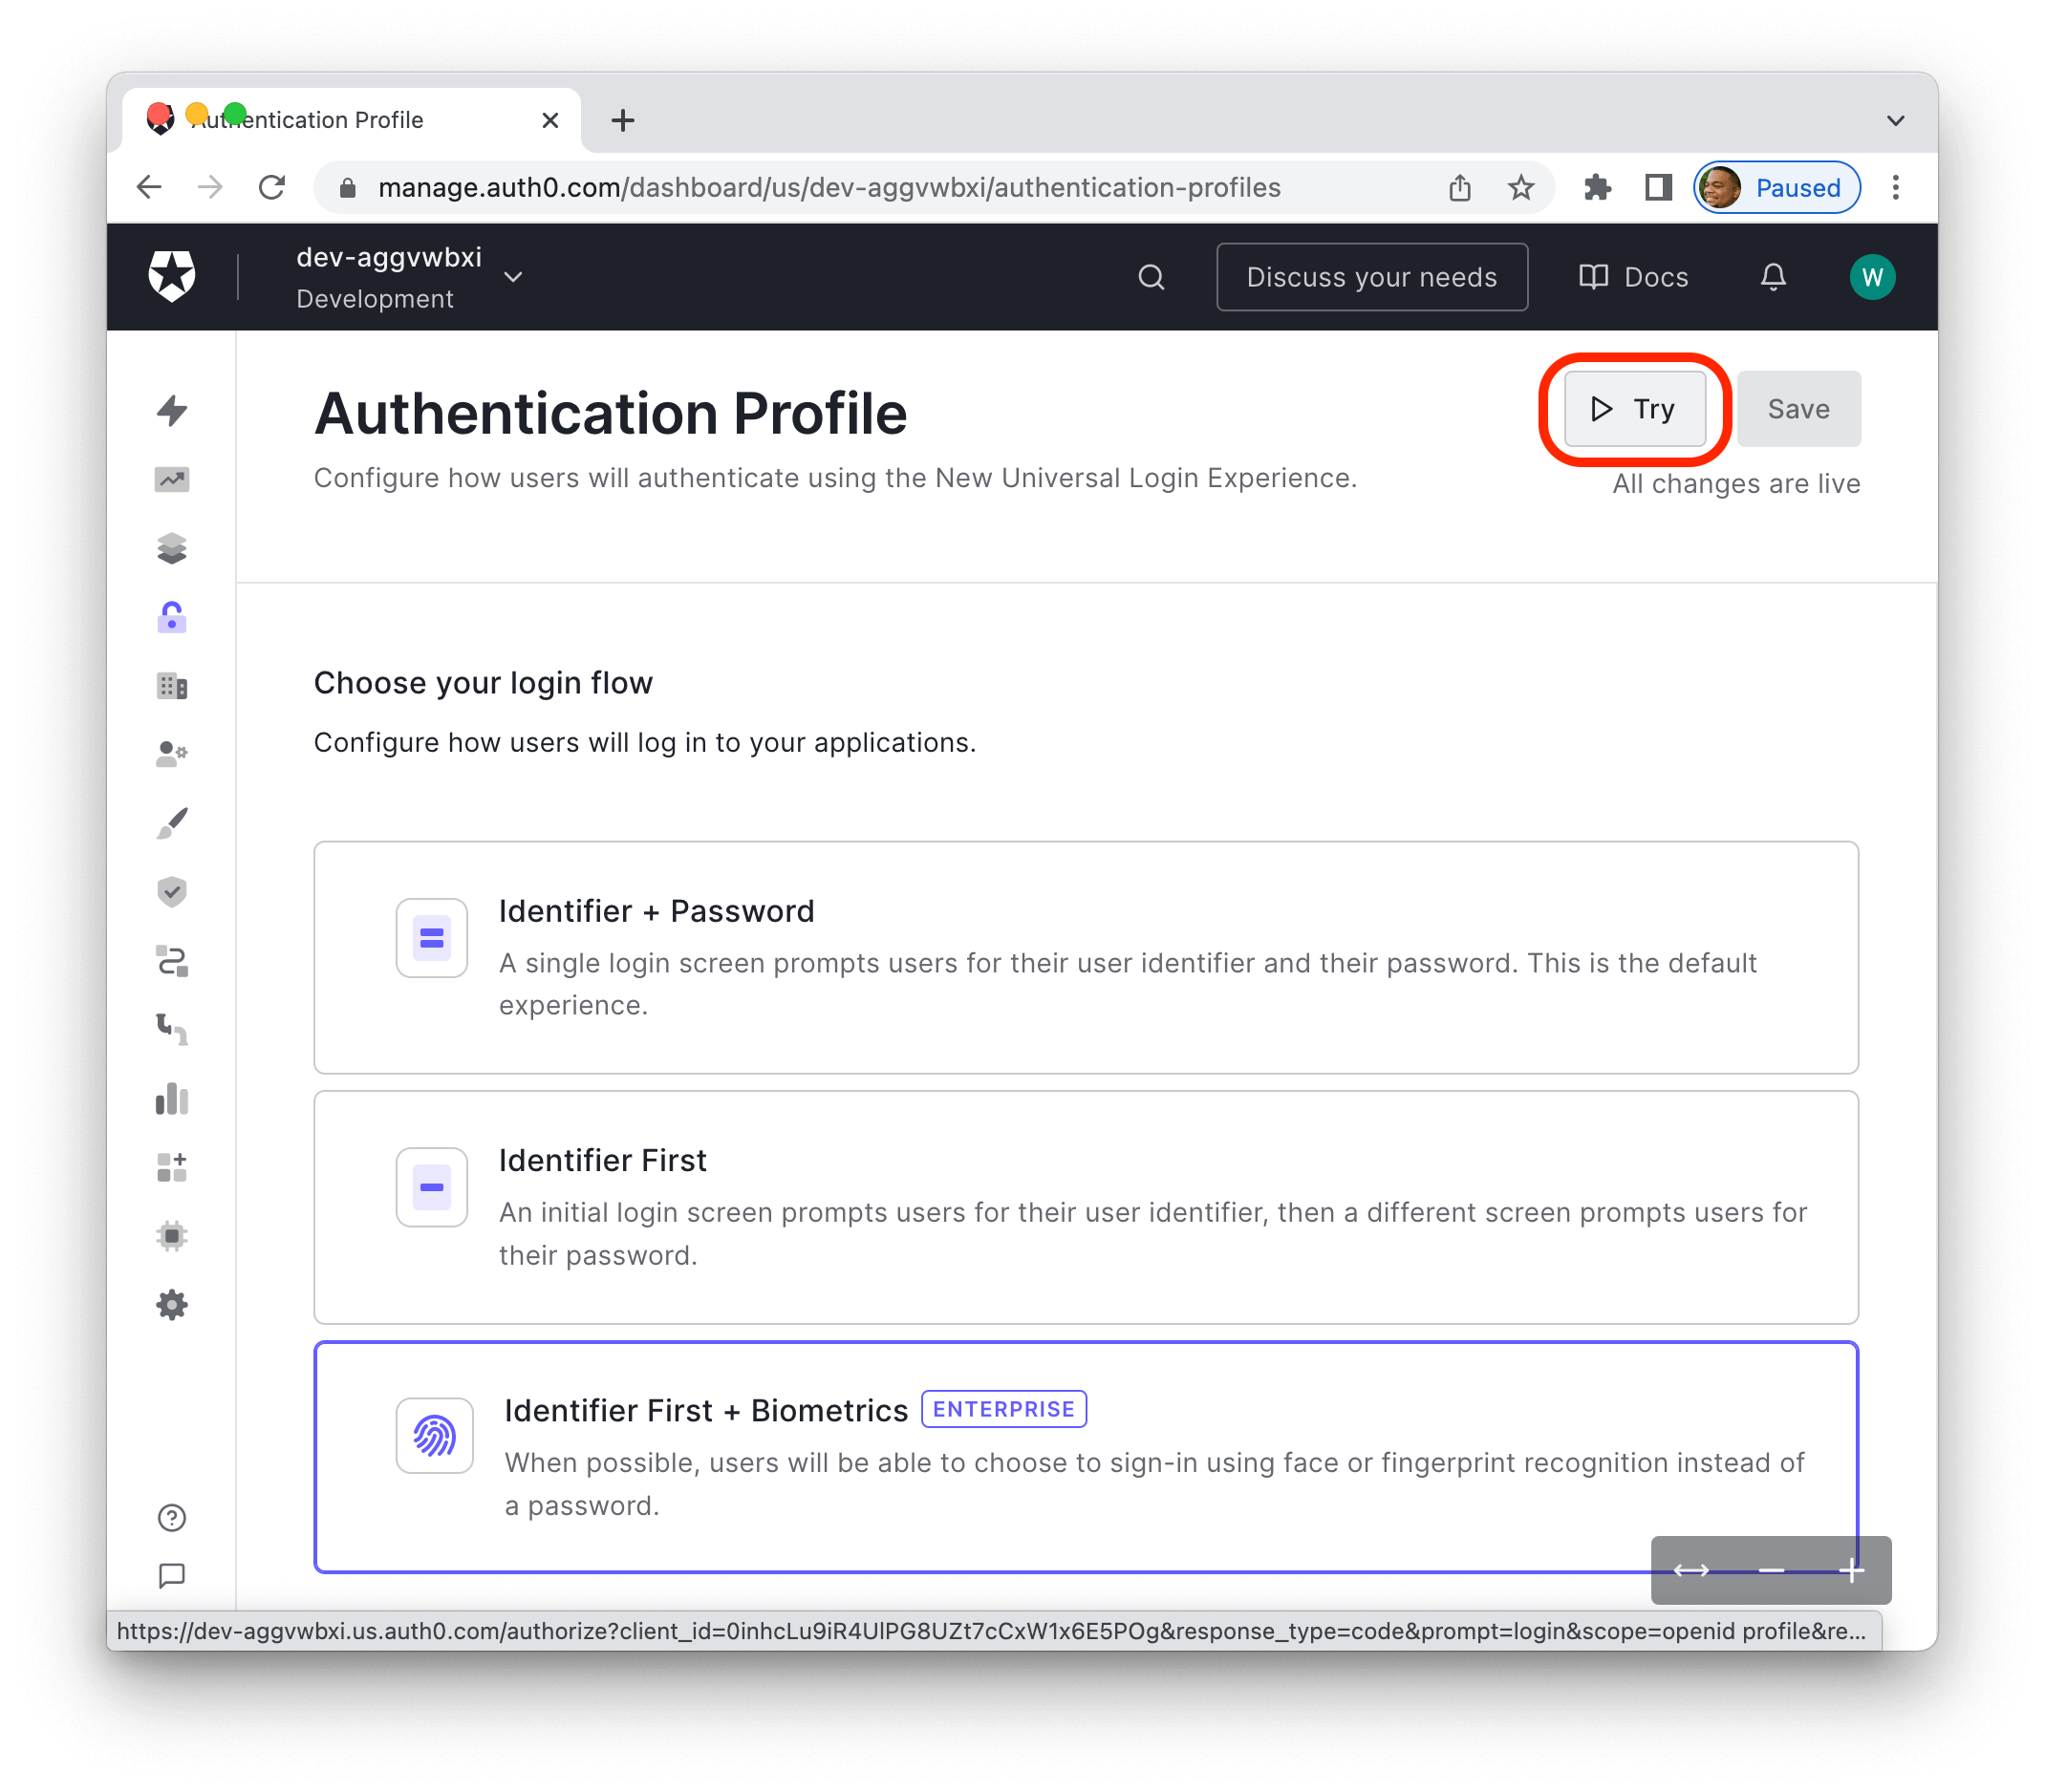2045x1792 pixels.
Task: Open User Management icon in sidebar
Action: 172,754
